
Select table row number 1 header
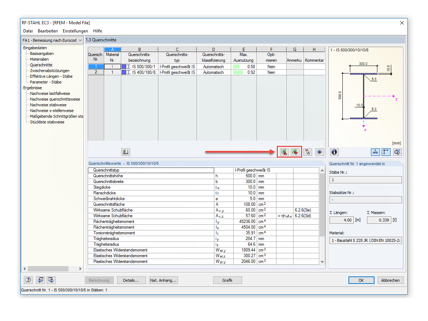(96, 67)
